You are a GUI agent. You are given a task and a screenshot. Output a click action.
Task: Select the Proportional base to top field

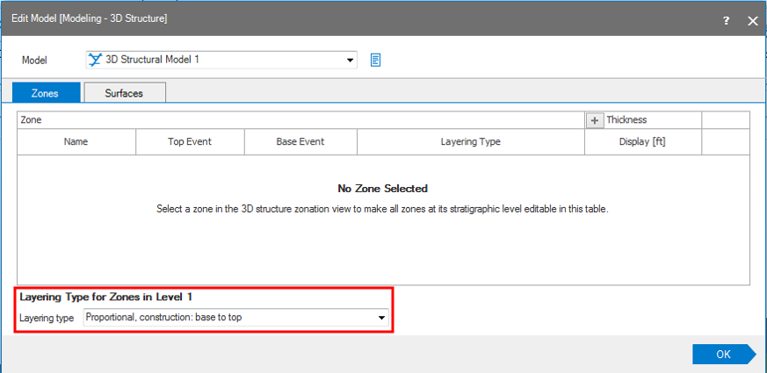coord(228,318)
